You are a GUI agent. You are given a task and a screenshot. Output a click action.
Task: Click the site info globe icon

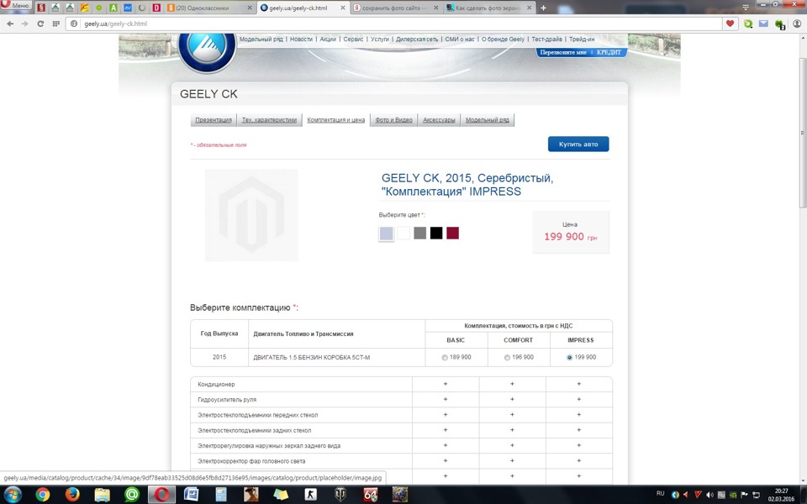74,24
